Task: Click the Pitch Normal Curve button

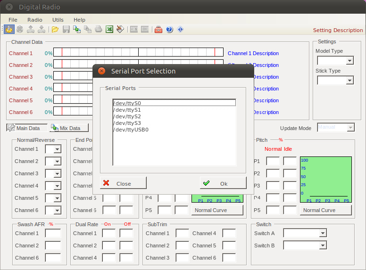Action: point(326,210)
